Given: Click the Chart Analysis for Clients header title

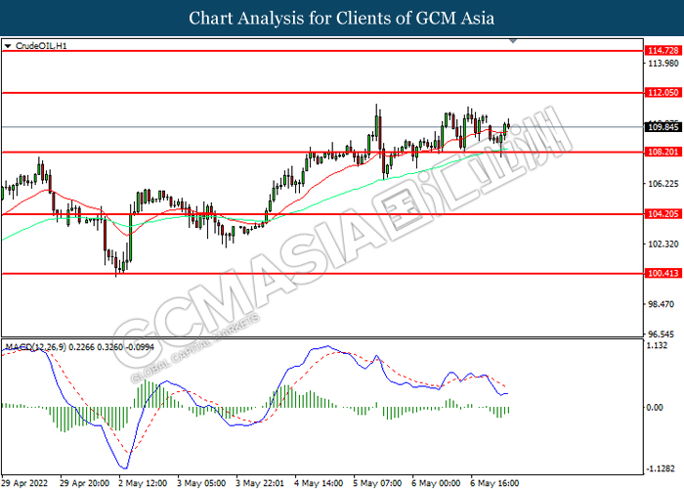Looking at the screenshot, I should point(342,19).
